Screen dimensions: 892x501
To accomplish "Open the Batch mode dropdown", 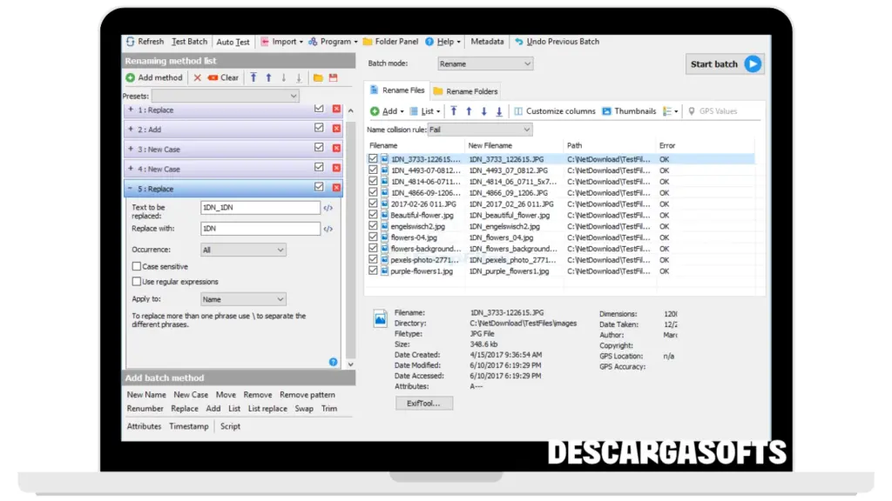I will pos(485,63).
